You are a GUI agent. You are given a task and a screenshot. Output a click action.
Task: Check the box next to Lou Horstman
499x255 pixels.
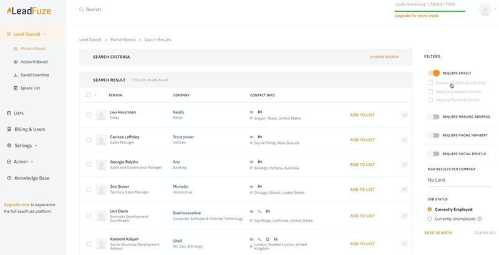[x=89, y=115]
